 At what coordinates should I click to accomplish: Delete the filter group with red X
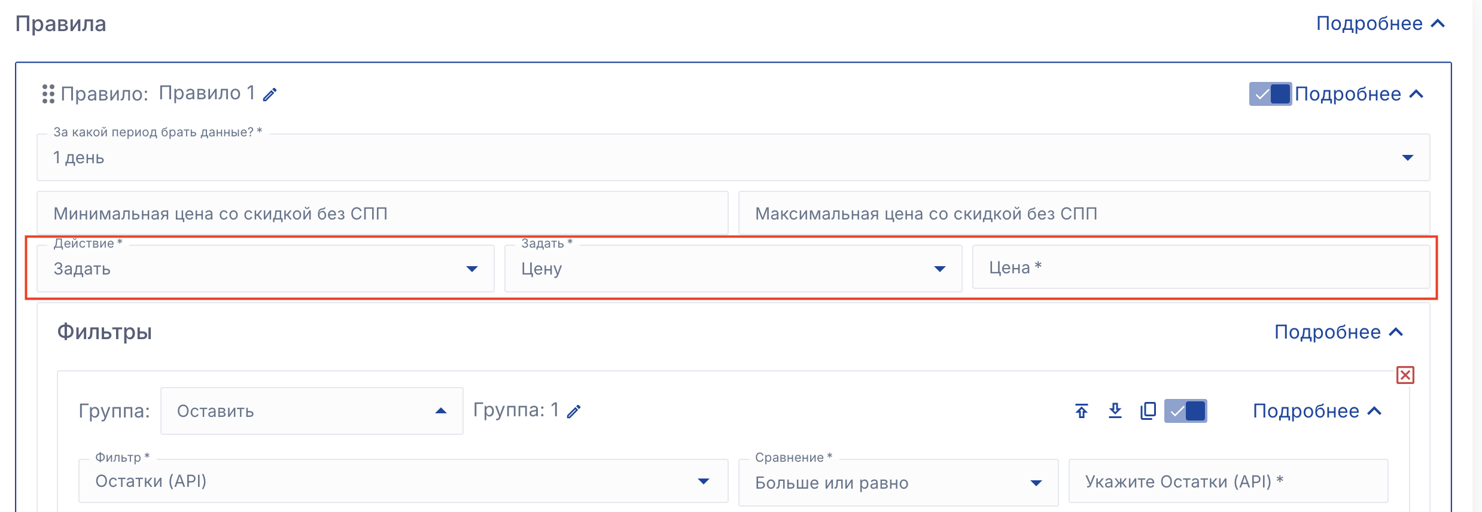[x=1405, y=375]
